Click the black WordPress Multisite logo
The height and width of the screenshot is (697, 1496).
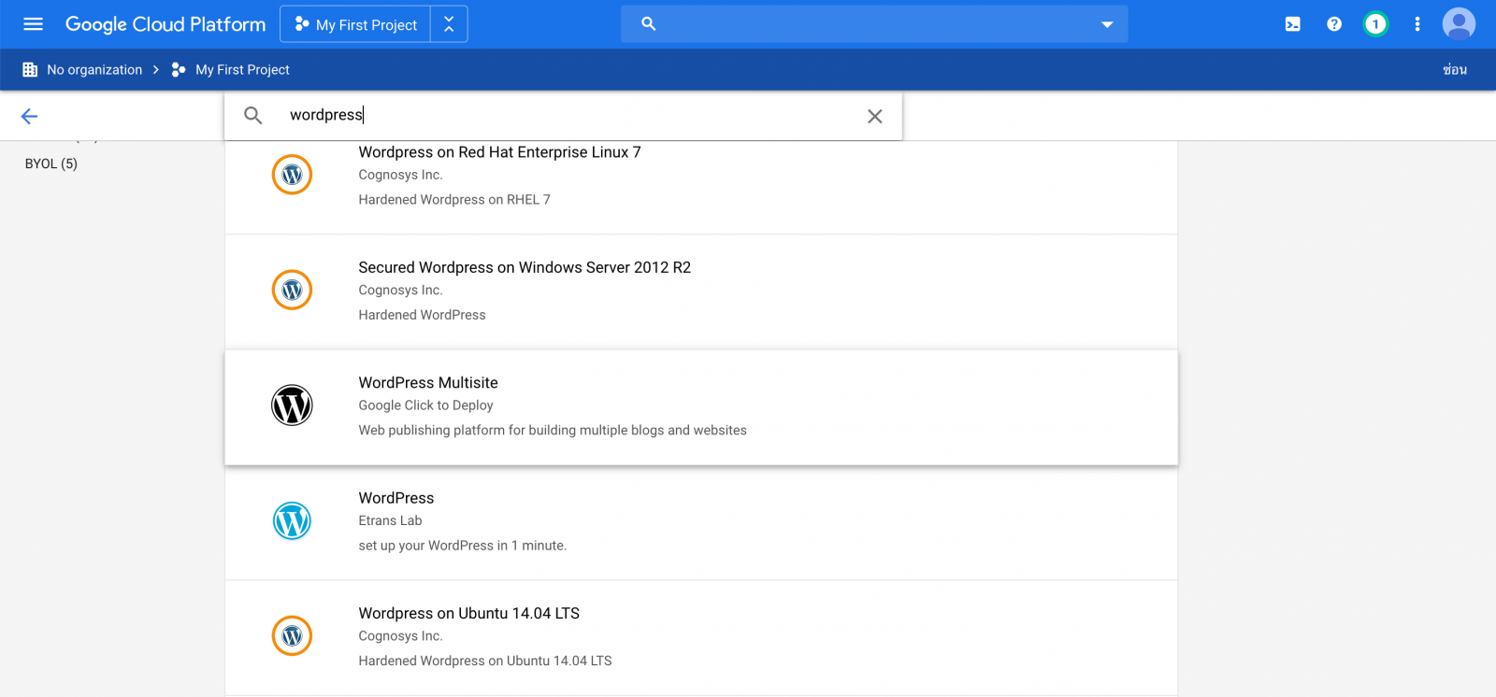tap(292, 405)
